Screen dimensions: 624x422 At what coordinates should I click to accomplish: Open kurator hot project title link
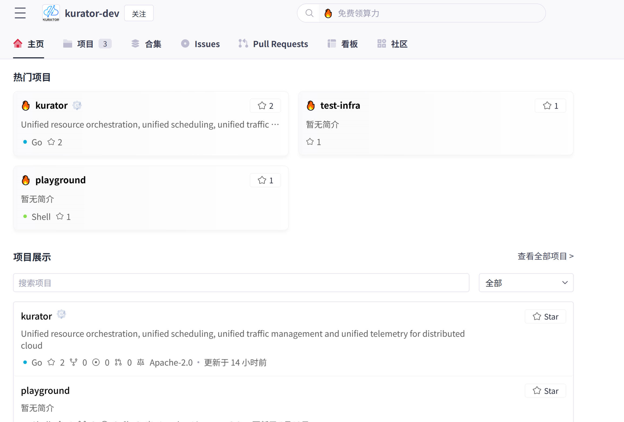[x=52, y=105]
